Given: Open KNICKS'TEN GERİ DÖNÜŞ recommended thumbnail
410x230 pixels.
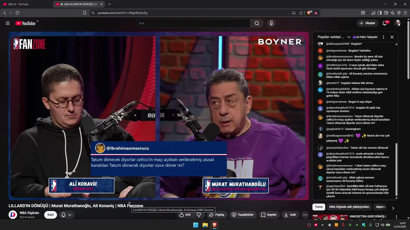Looking at the screenshot, I should [x=330, y=217].
